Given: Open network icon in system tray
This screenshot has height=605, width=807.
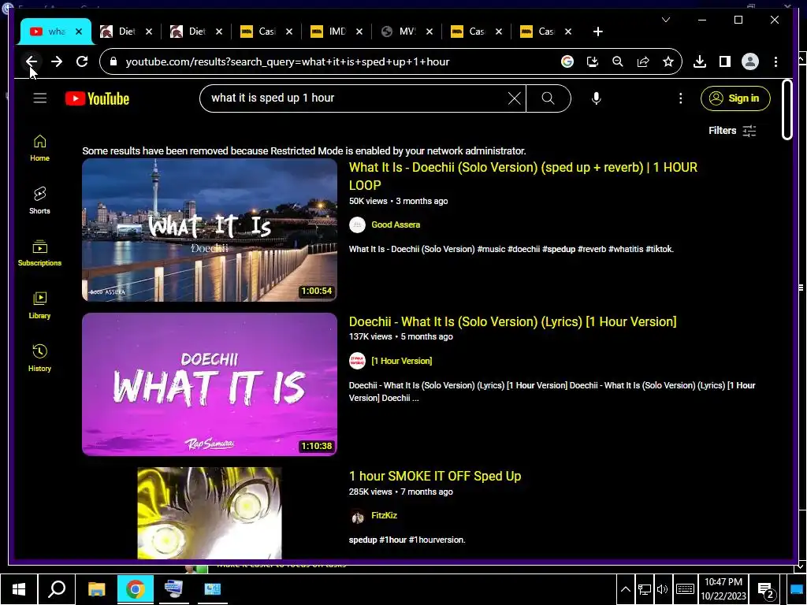Looking at the screenshot, I should point(644,589).
